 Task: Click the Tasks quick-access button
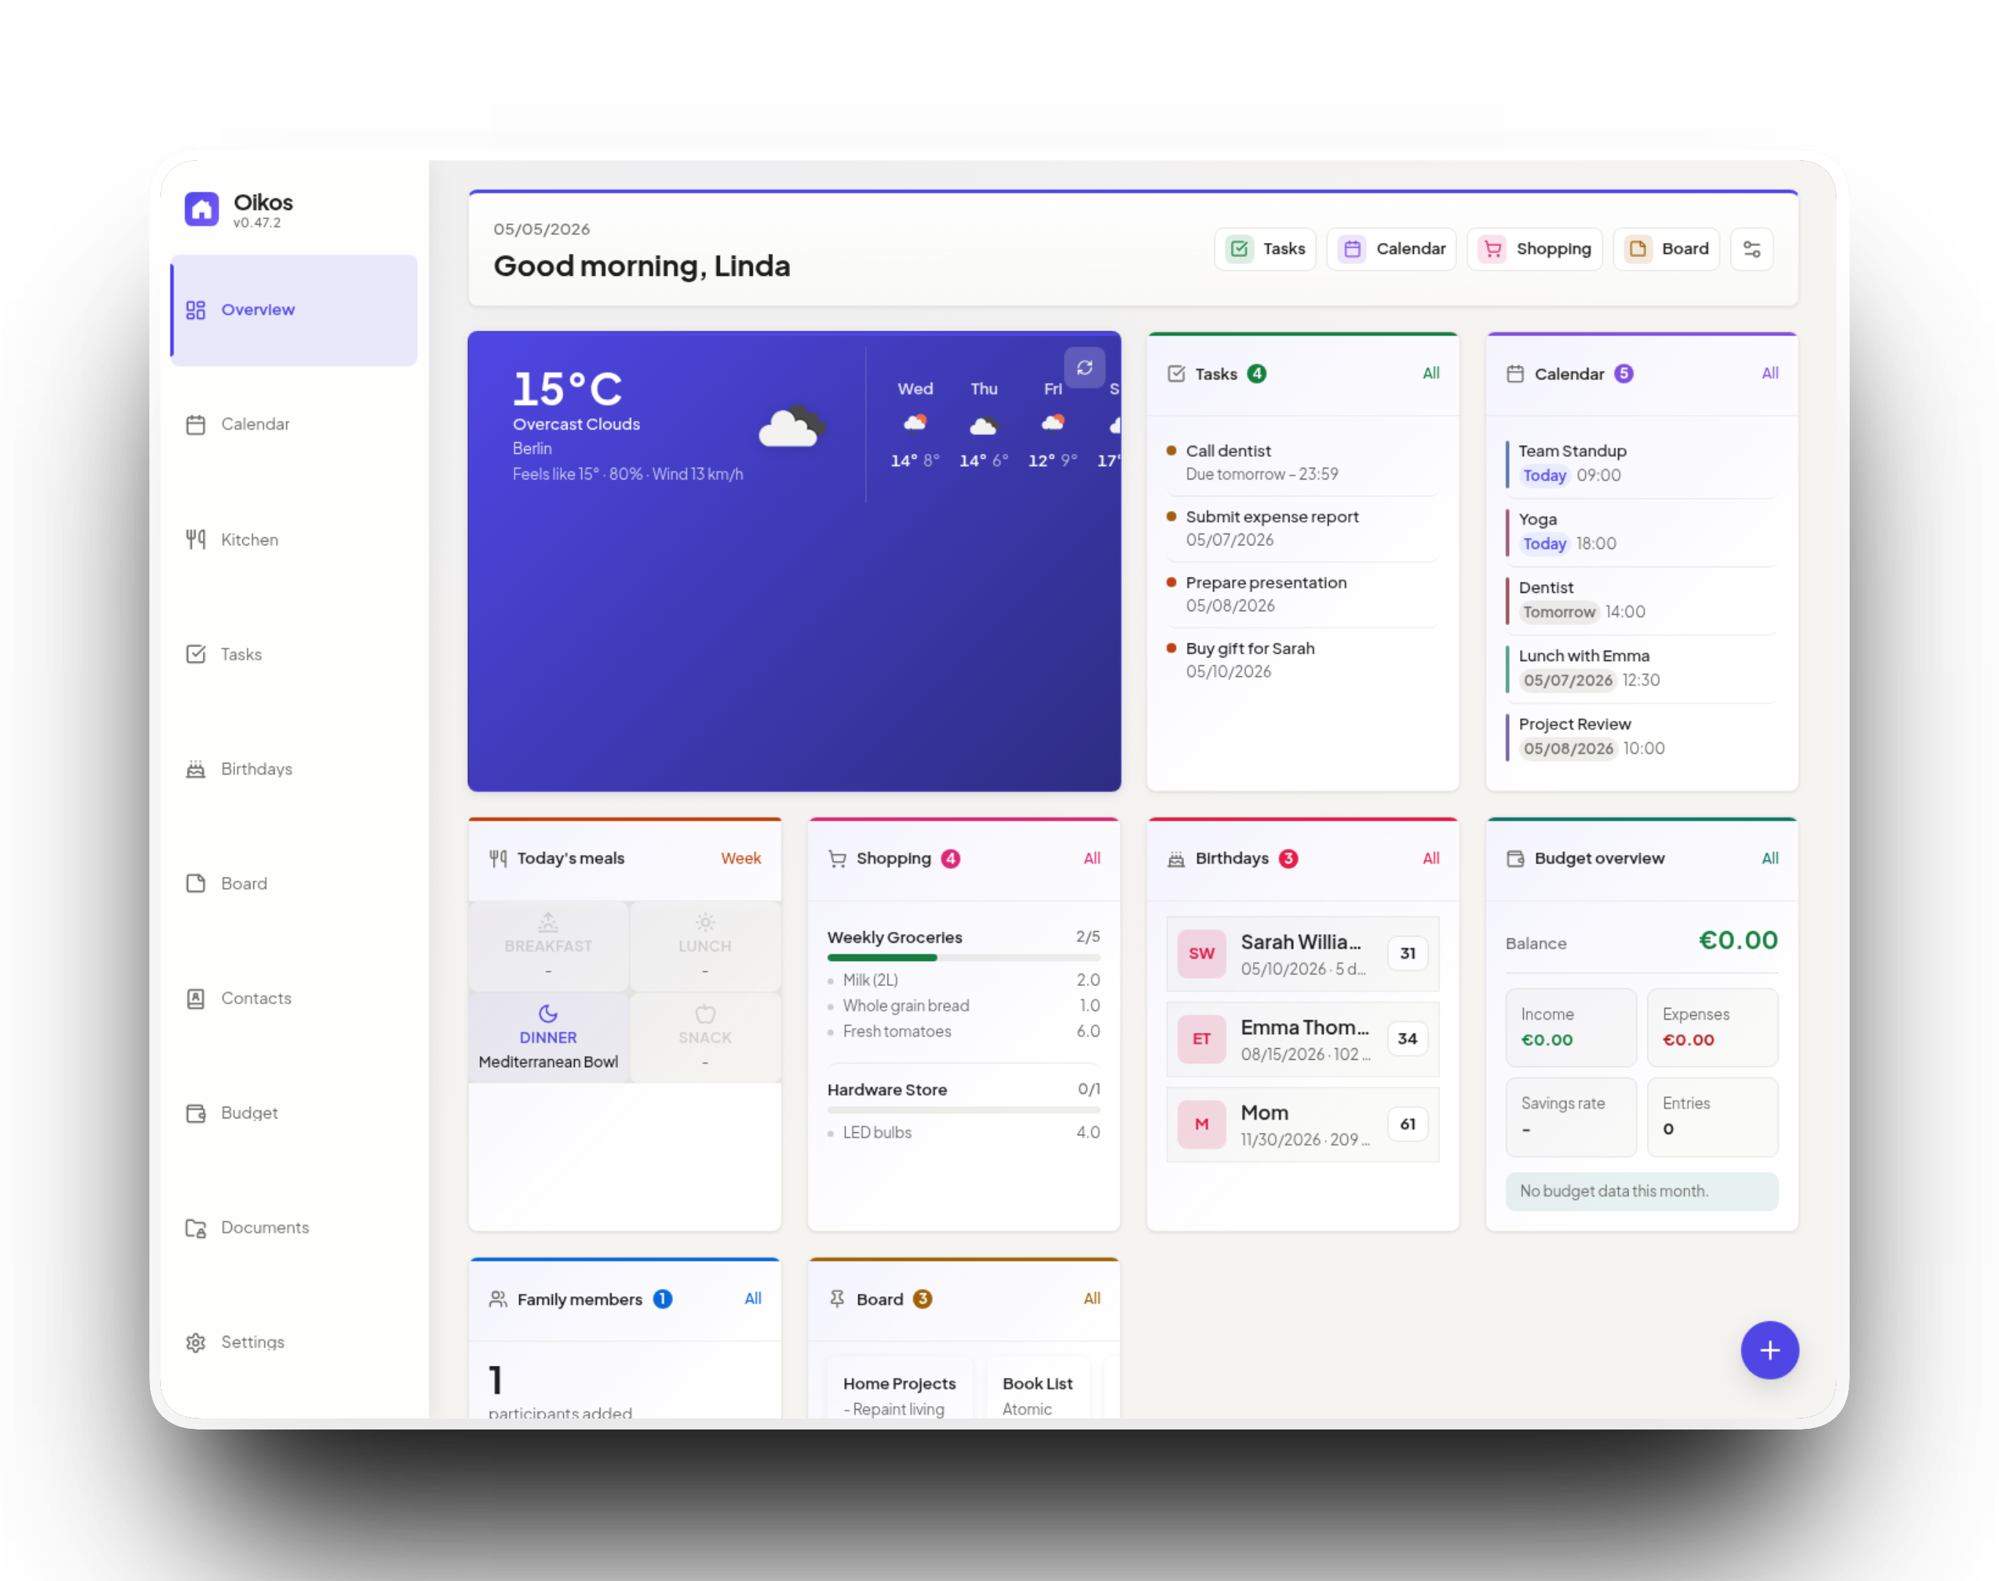pyautogui.click(x=1265, y=249)
